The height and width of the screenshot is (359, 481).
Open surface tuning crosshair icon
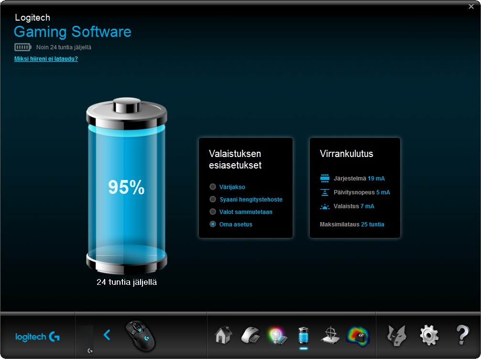pos(330,336)
